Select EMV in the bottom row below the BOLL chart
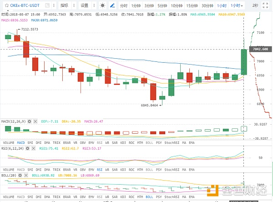The height and width of the screenshot is (202, 273). [x=91, y=197]
